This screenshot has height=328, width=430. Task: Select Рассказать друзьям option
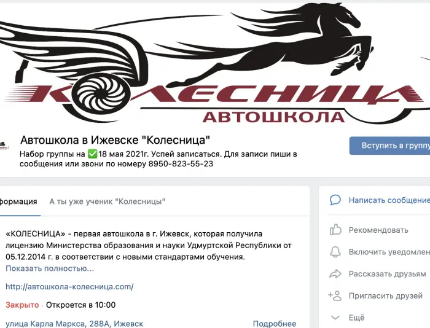click(387, 274)
